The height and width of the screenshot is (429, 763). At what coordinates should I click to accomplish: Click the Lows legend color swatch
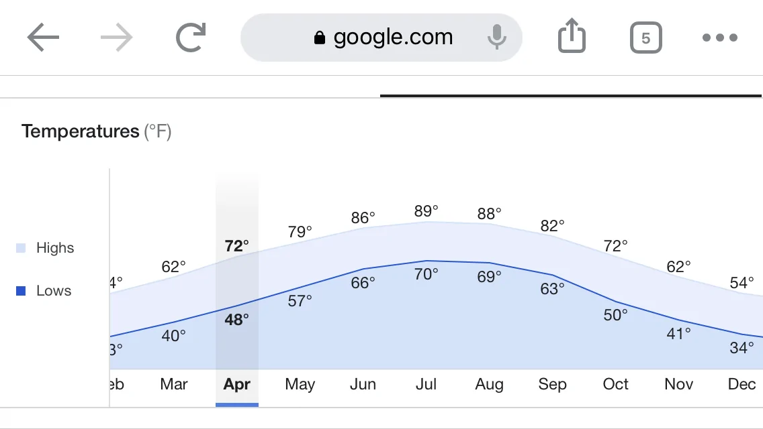[x=20, y=290]
